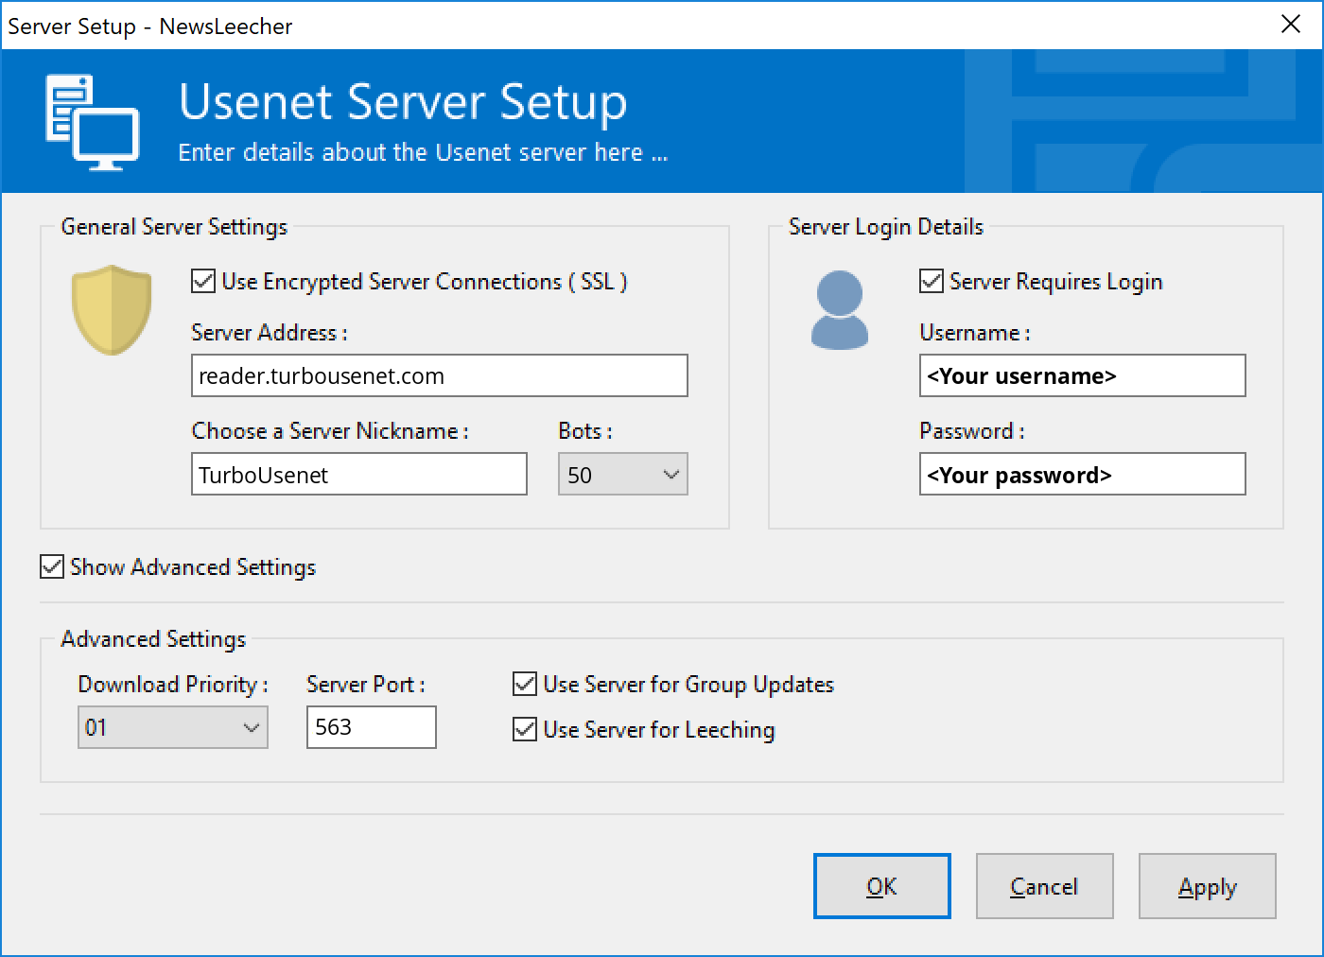1324x957 pixels.
Task: Toggle Show Advanced Settings checkbox
Action: pyautogui.click(x=52, y=566)
